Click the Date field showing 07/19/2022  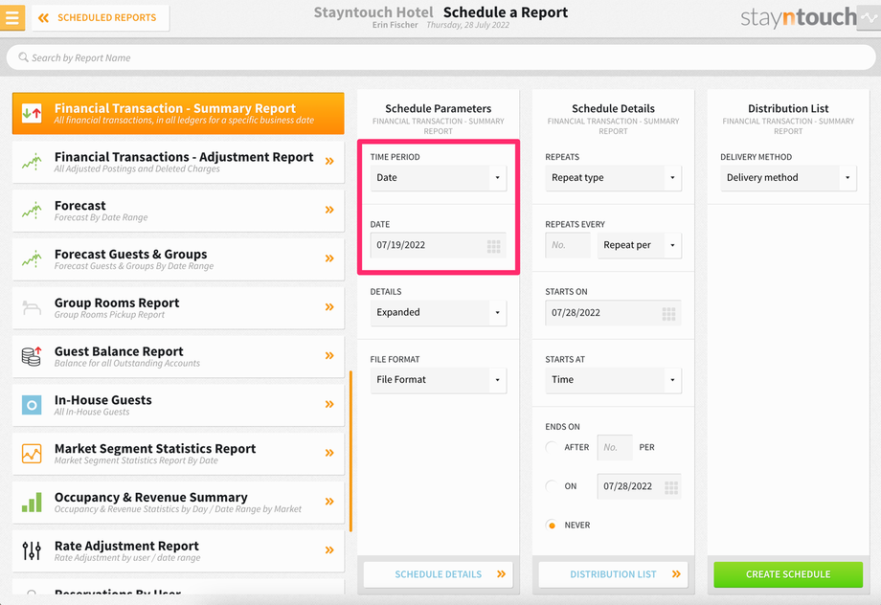pyautogui.click(x=439, y=245)
